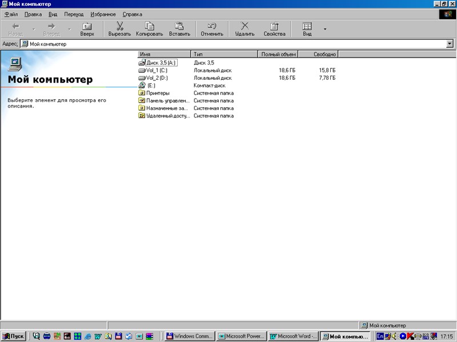Image resolution: width=457 pixels, height=342 pixels.
Task: Click the 7,78 ГБ free space value
Action: [x=327, y=78]
